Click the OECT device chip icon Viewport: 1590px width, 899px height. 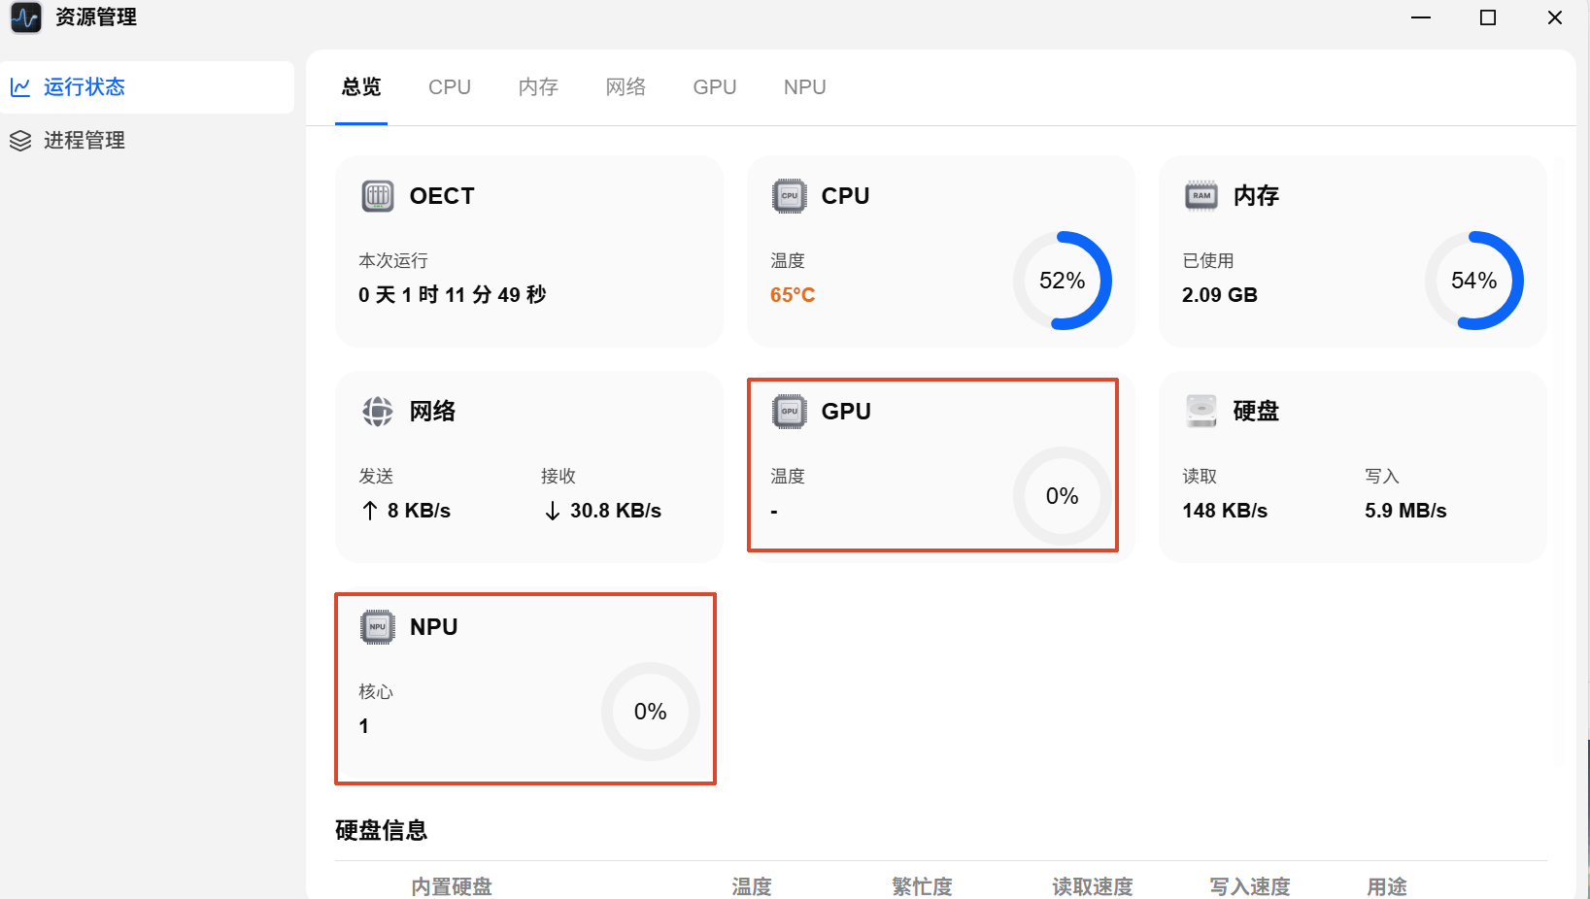[x=378, y=196]
